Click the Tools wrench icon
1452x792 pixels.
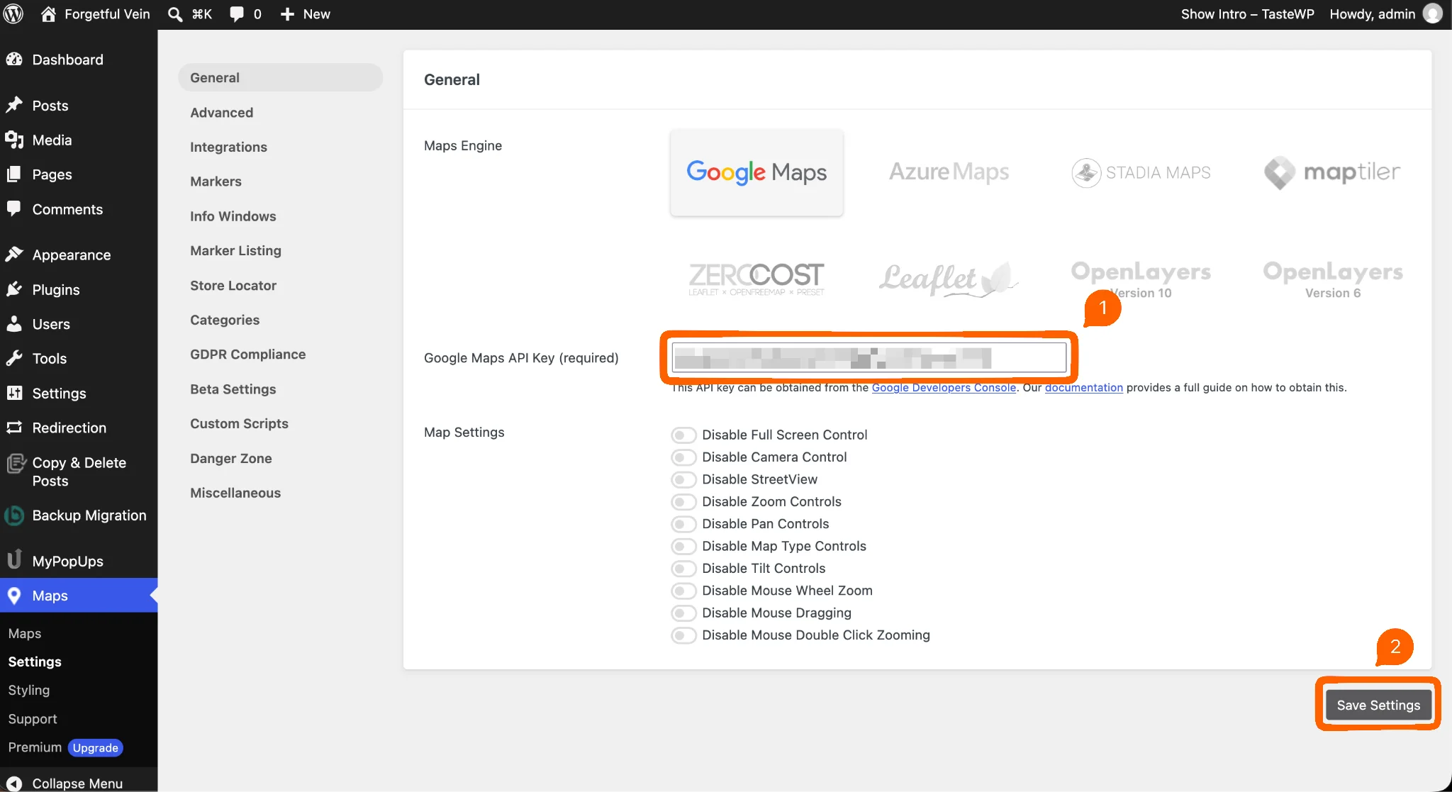14,358
